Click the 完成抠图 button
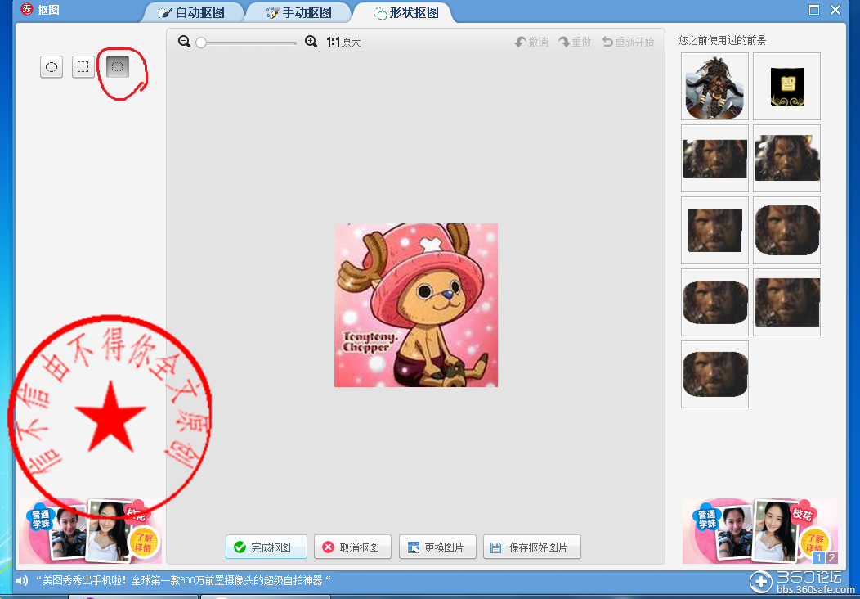Viewport: 860px width, 599px height. [266, 547]
